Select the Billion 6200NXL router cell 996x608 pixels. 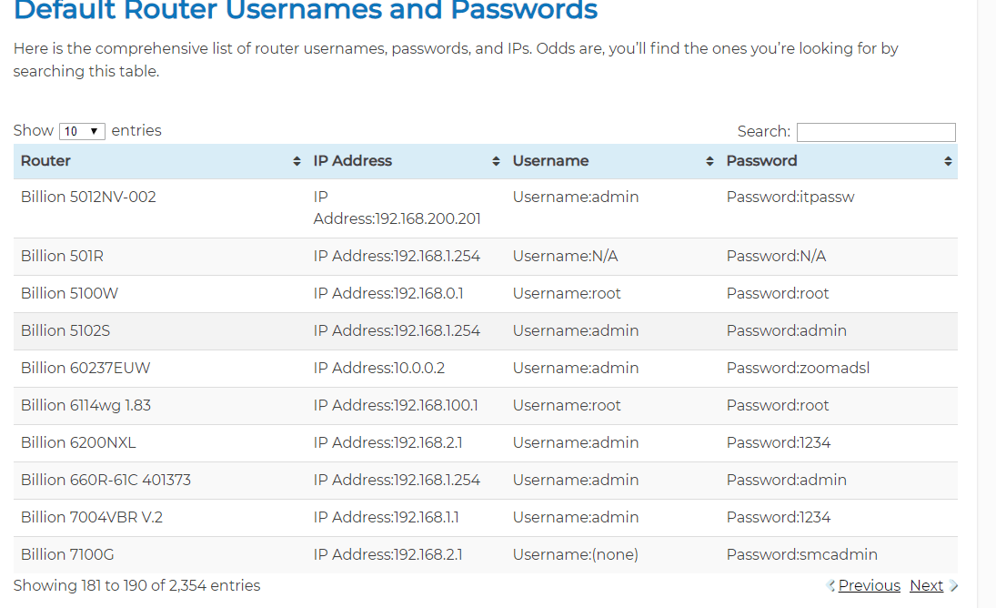click(159, 443)
